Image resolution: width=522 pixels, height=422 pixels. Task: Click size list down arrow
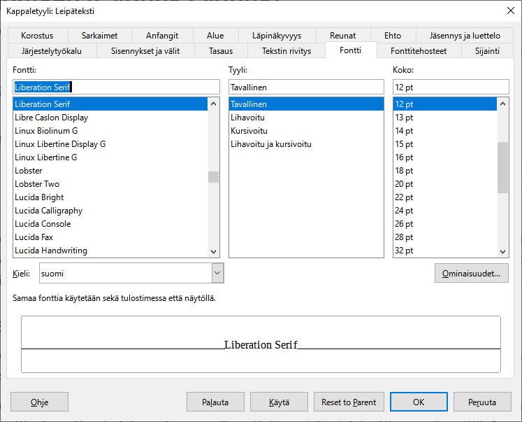pyautogui.click(x=502, y=252)
